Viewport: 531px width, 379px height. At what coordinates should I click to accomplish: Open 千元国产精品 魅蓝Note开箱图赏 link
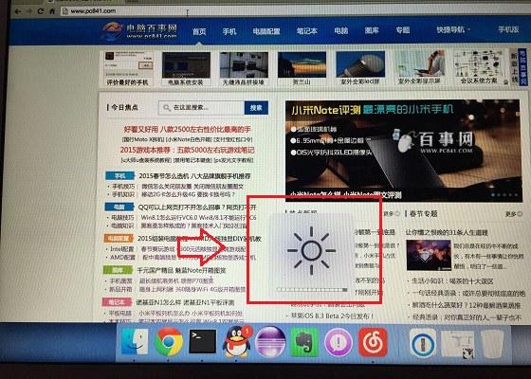[181, 270]
